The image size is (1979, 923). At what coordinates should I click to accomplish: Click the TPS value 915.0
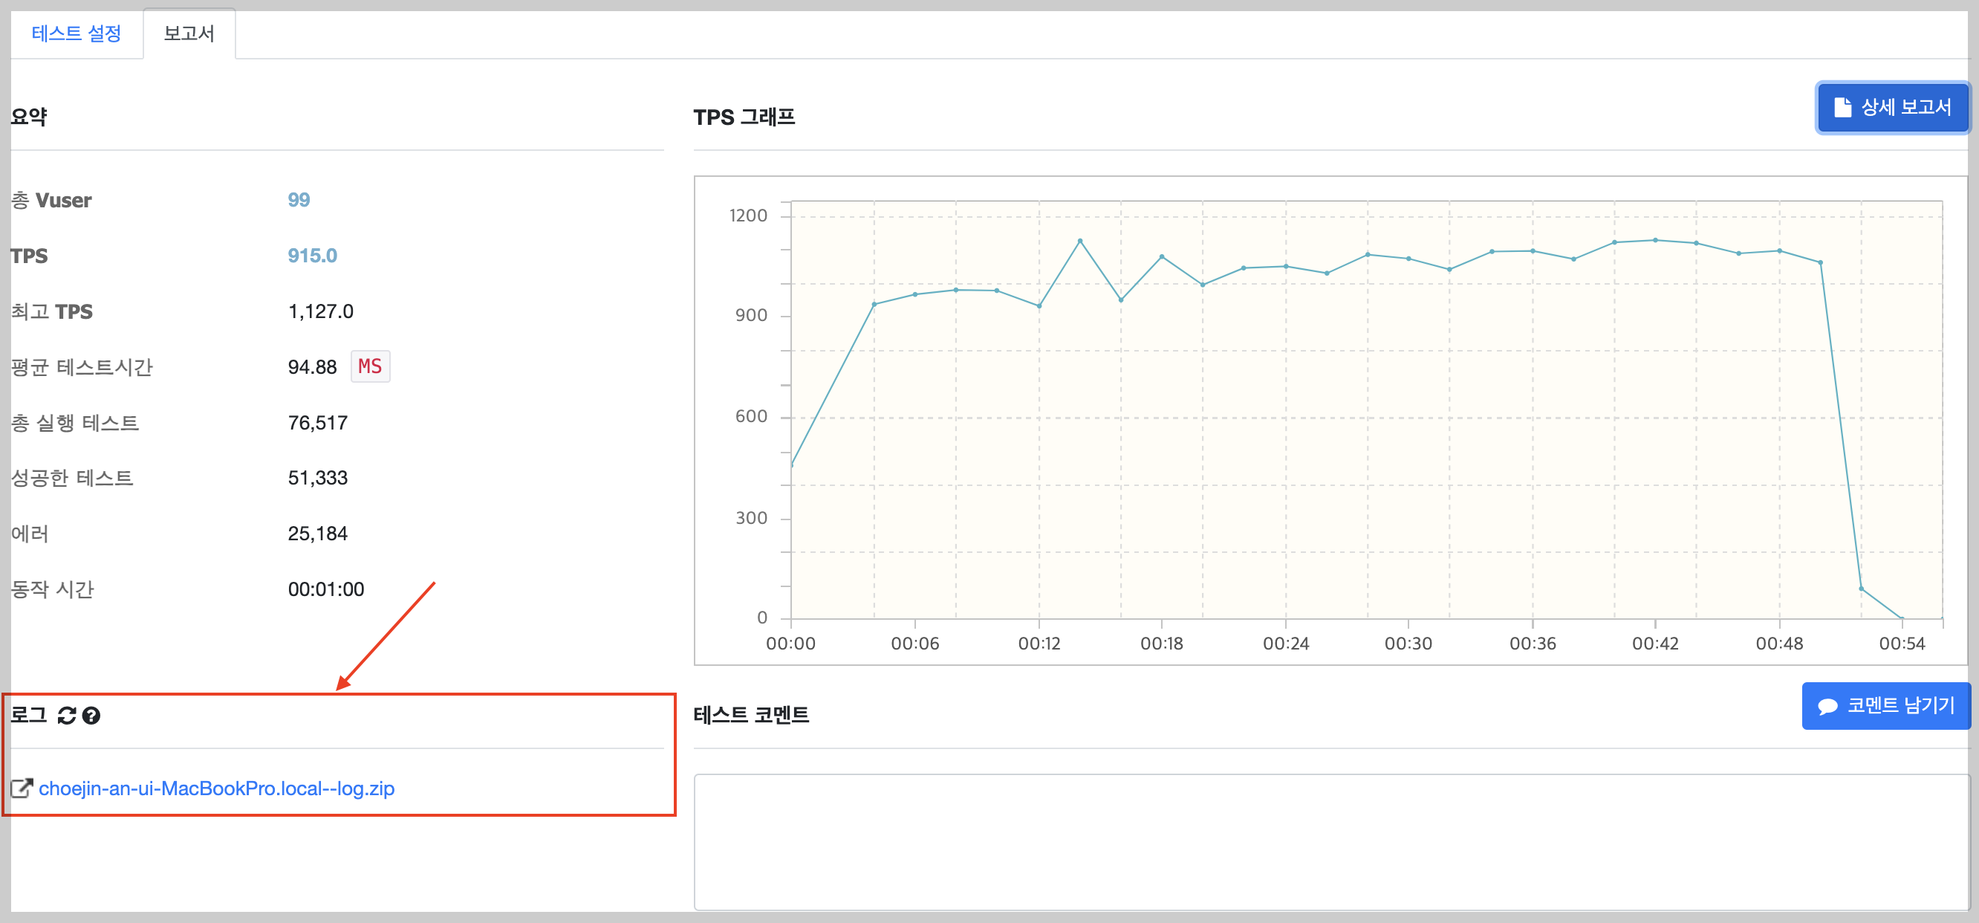312,256
